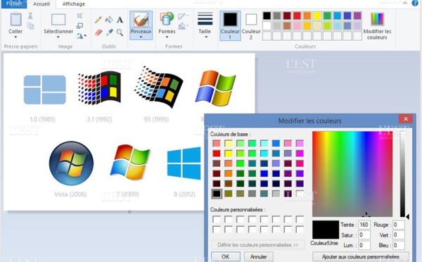The height and width of the screenshot is (262, 422).
Task: Switch to the Accueil ribbon tab
Action: [x=41, y=4]
